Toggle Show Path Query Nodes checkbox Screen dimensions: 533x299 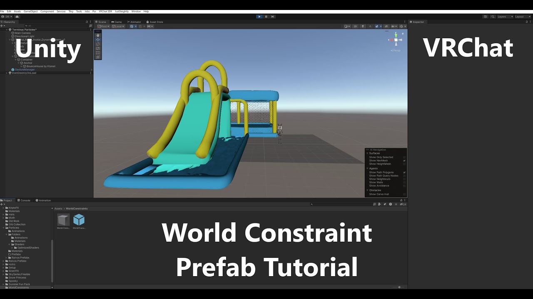tap(404, 176)
